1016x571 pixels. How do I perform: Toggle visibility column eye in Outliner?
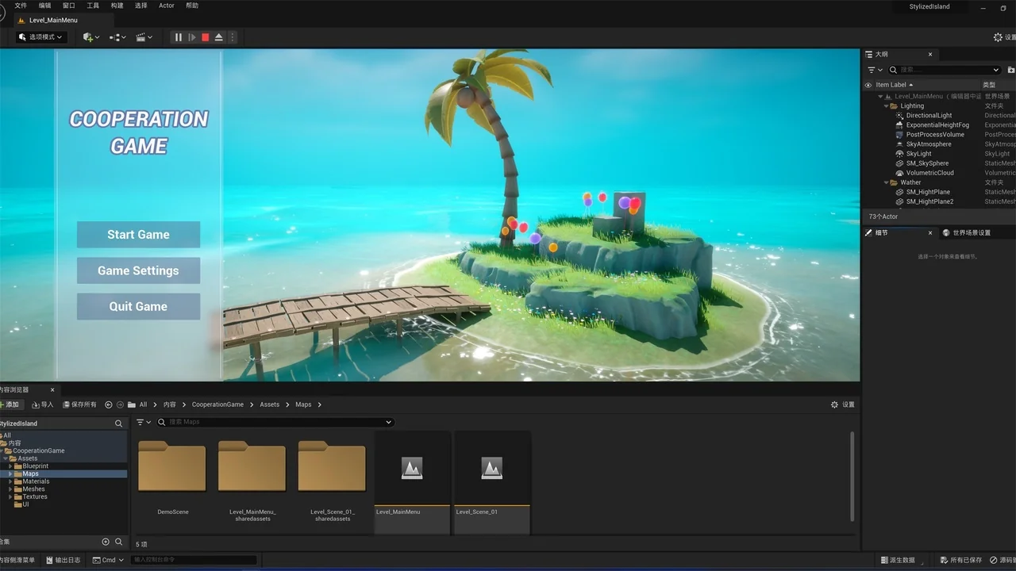pyautogui.click(x=868, y=85)
